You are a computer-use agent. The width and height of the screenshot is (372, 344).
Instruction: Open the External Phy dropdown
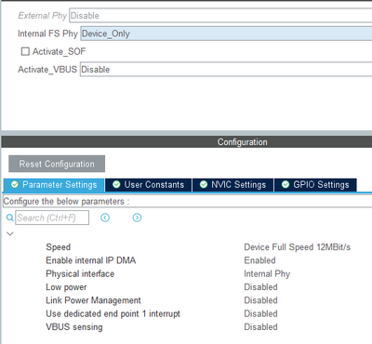click(x=220, y=16)
